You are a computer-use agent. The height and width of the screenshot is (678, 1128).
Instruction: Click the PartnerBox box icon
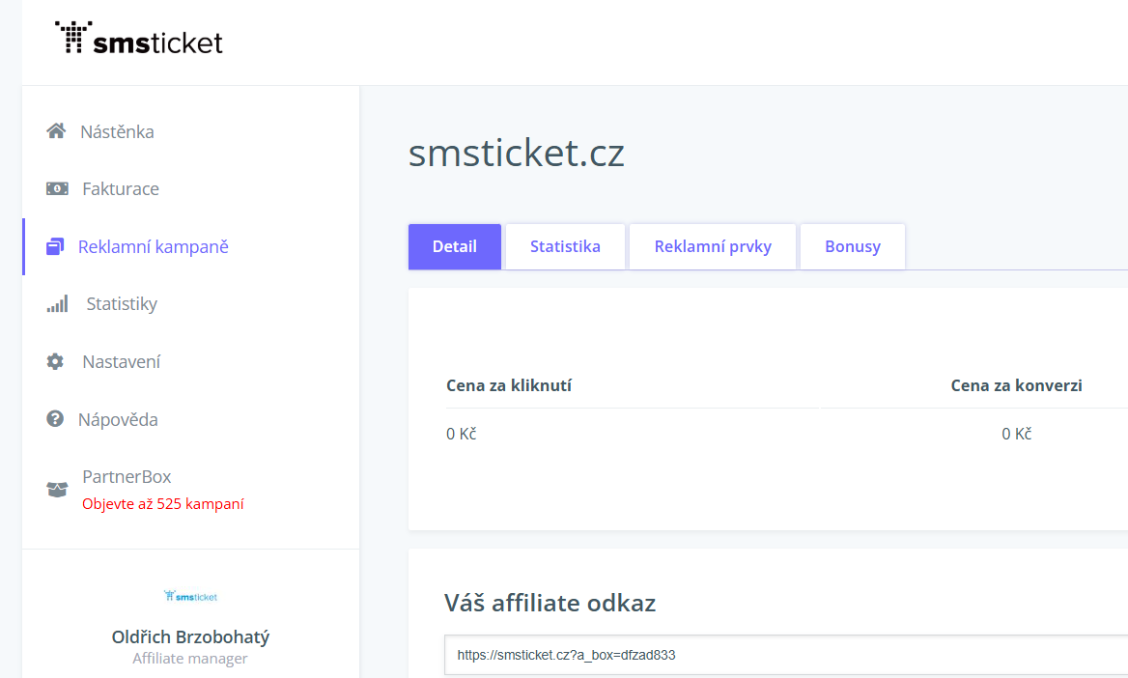point(57,489)
